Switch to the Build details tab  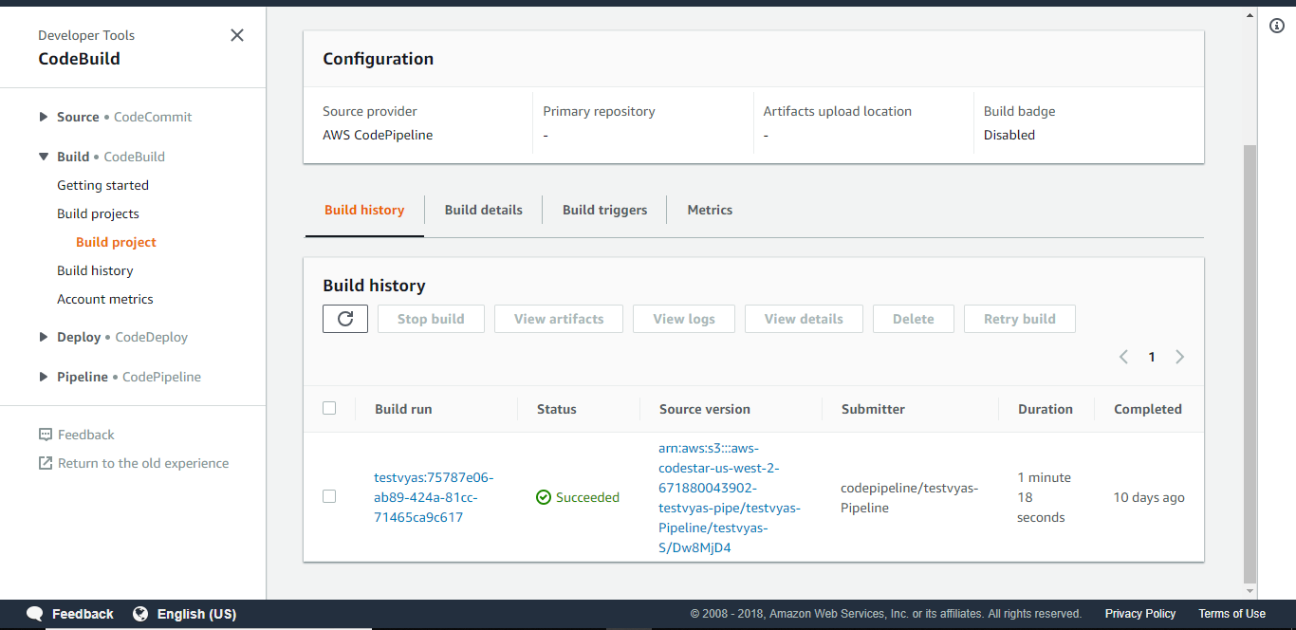click(x=483, y=210)
